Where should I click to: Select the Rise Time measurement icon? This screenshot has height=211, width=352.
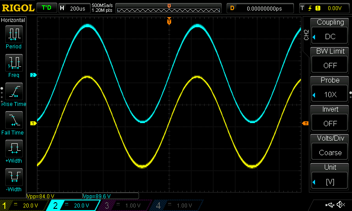(14, 91)
